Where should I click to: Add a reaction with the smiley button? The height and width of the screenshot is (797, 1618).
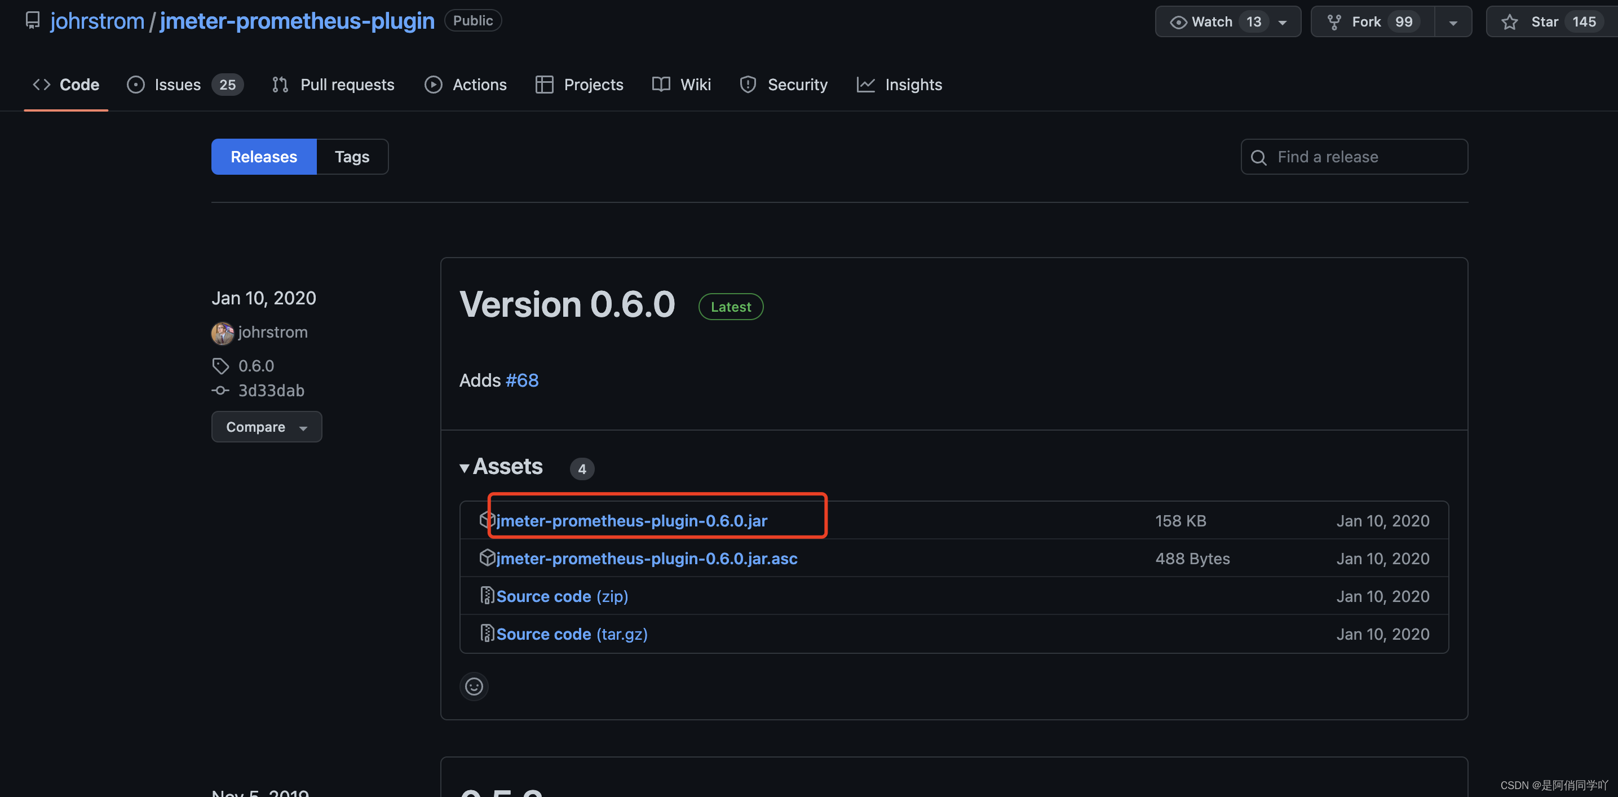(474, 686)
